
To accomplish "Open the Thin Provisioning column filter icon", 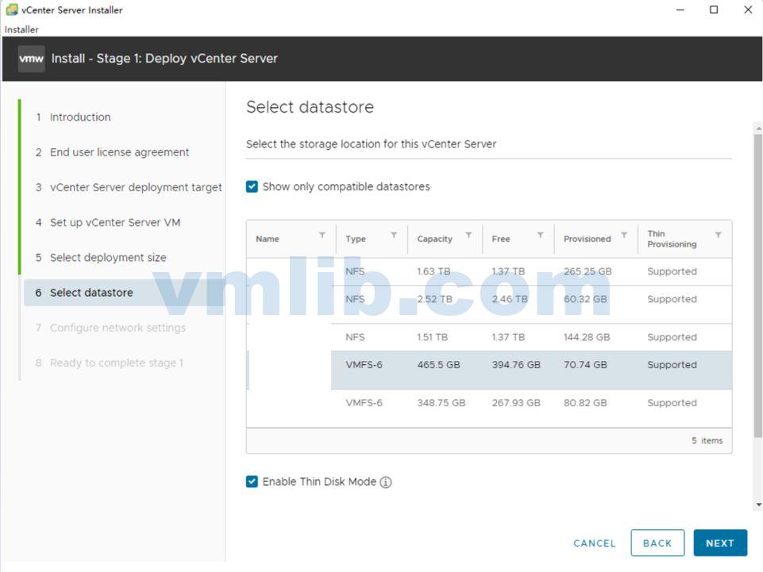I will [x=719, y=236].
